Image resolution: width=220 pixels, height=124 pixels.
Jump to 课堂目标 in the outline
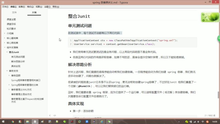[x=11, y=24]
